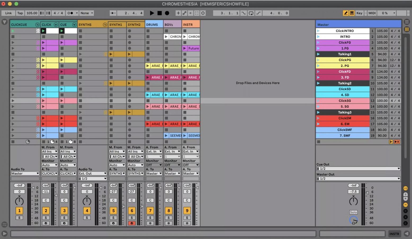The width and height of the screenshot is (412, 239).
Task: Toggle Detail View arrow at bottom-right
Action: point(407,234)
